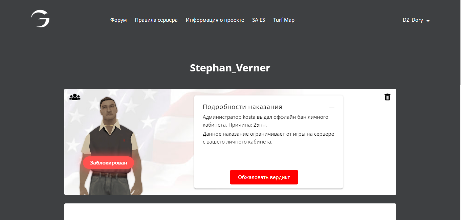The image size is (461, 220).
Task: Click the empty white panel below the character card
Action: [x=230, y=212]
